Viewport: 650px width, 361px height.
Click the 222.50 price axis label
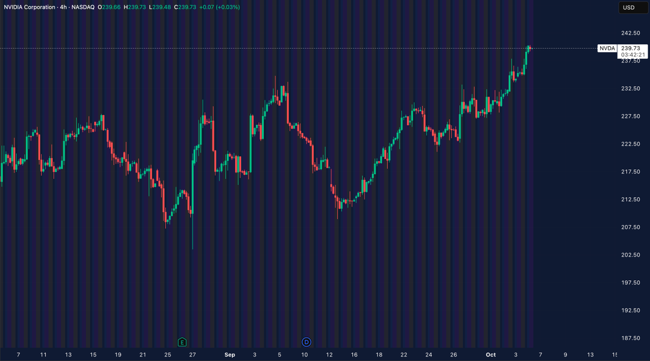630,144
